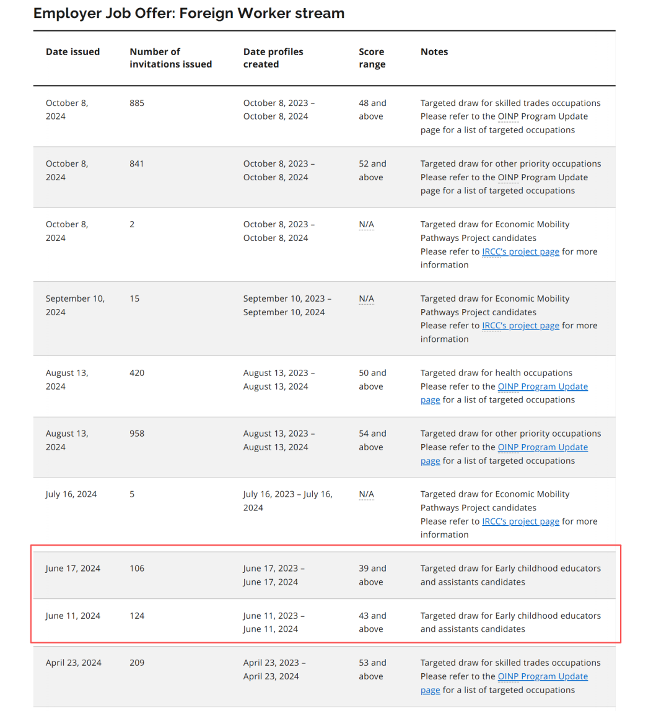Screen dimensions: 669x711
Task: Click OINP abbreviation in the 885 invitations row
Action: tap(508, 116)
